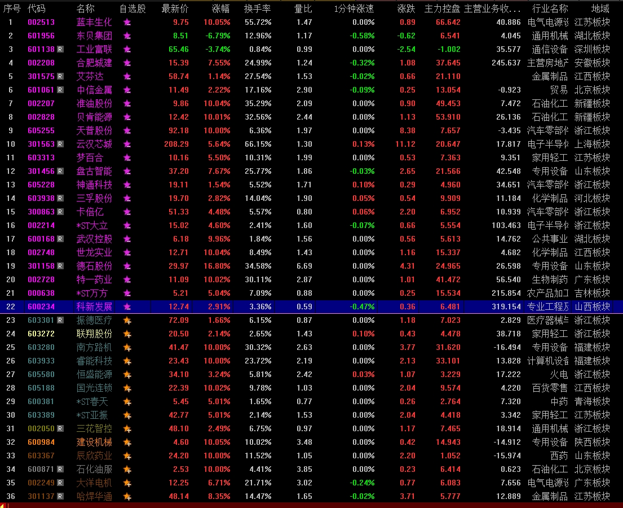The image size is (623, 508).
Task: Toggle the star for 天普股份
Action: (127, 130)
